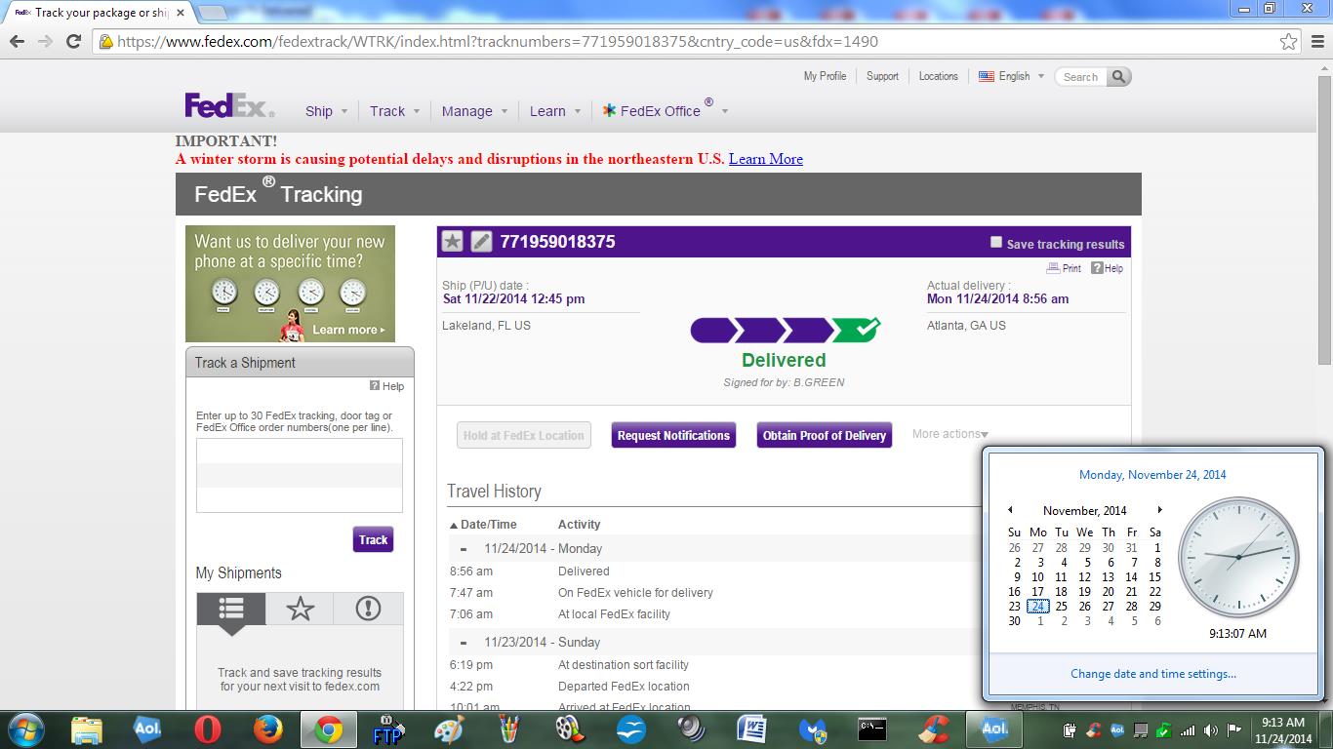This screenshot has width=1333, height=749.
Task: Open Locations link
Action: coord(938,76)
